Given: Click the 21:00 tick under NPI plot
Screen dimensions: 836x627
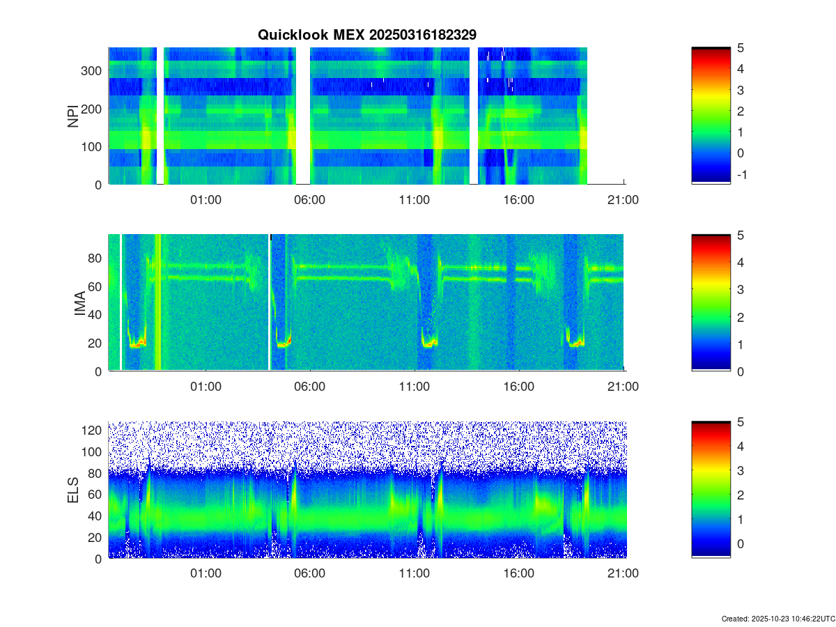Looking at the screenshot, I should 623,200.
